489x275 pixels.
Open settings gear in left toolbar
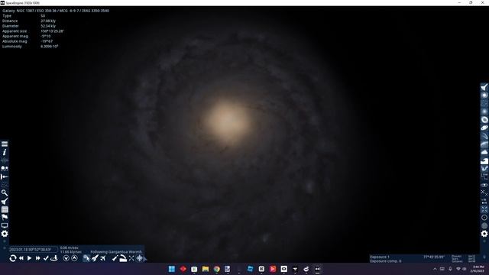click(5, 234)
